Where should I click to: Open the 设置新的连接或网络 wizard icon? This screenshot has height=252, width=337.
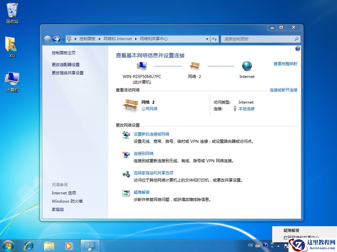point(126,135)
